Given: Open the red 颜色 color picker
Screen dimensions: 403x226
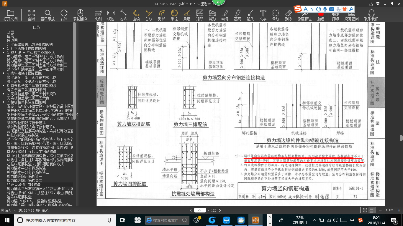Looking at the screenshot, I should tap(321, 16).
